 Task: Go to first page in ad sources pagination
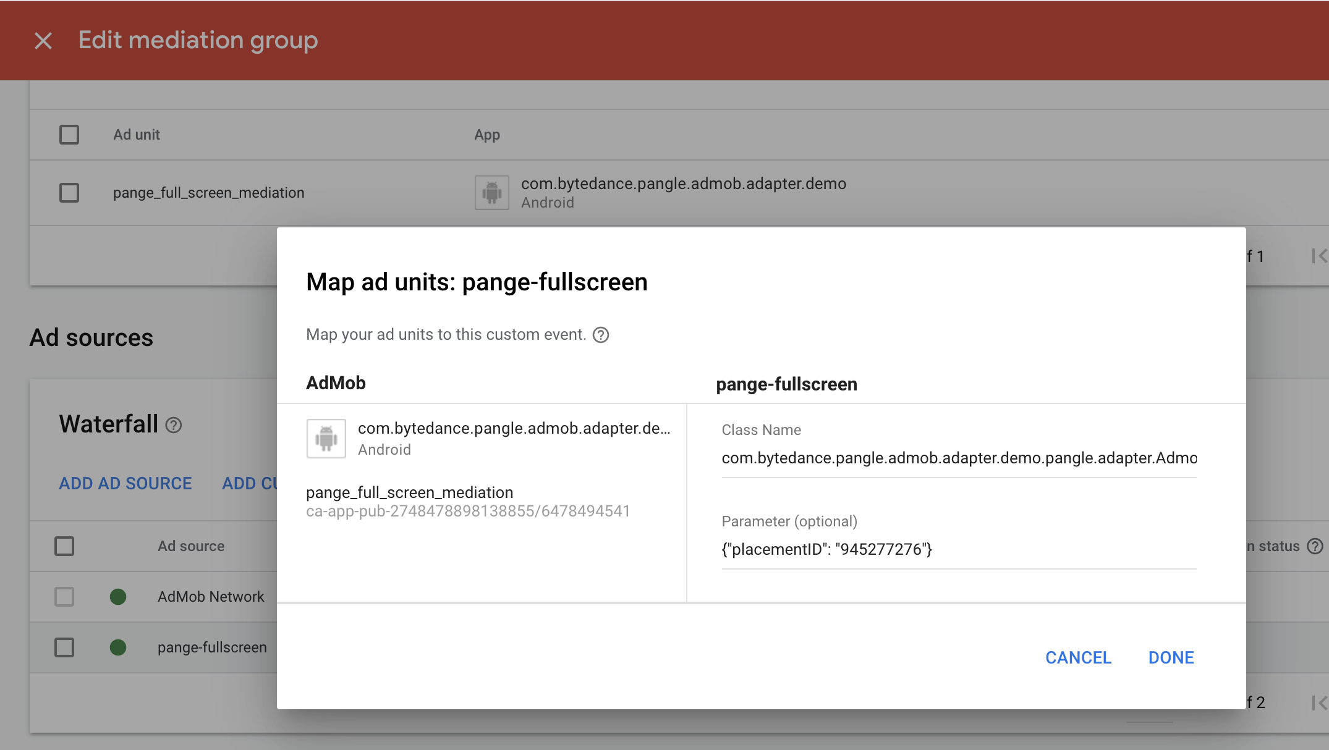[1320, 702]
